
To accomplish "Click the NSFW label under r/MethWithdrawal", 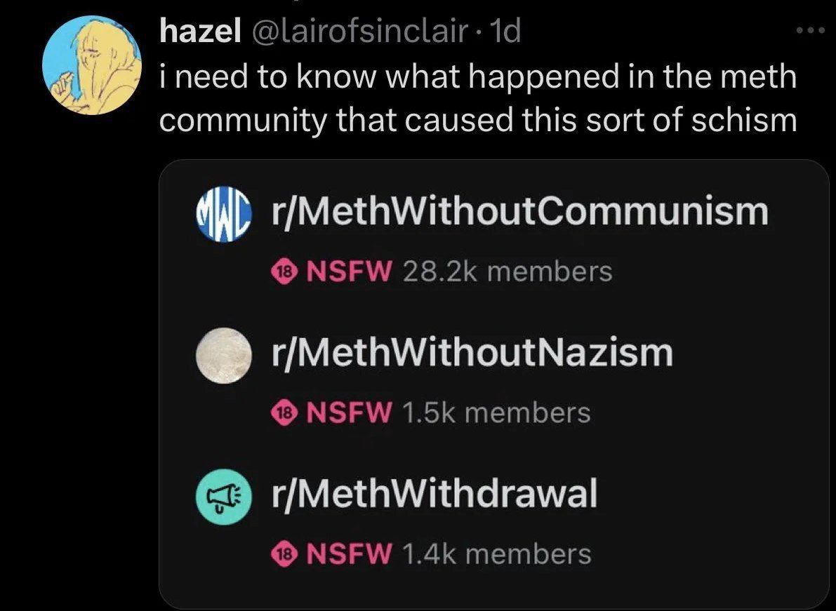I will [x=350, y=555].
